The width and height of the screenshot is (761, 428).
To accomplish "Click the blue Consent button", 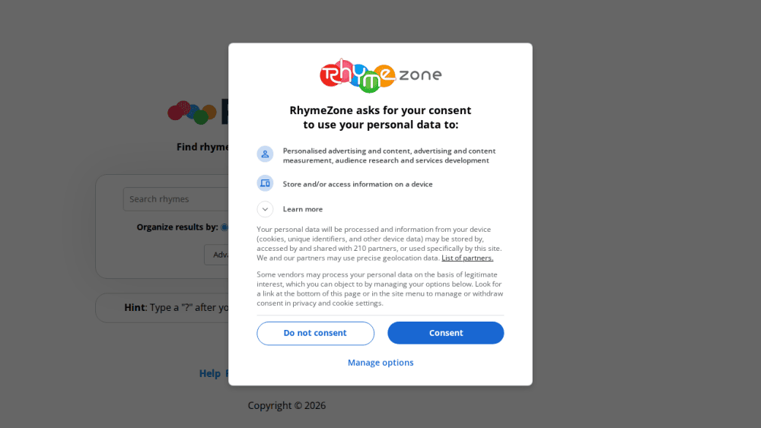I will (x=445, y=333).
